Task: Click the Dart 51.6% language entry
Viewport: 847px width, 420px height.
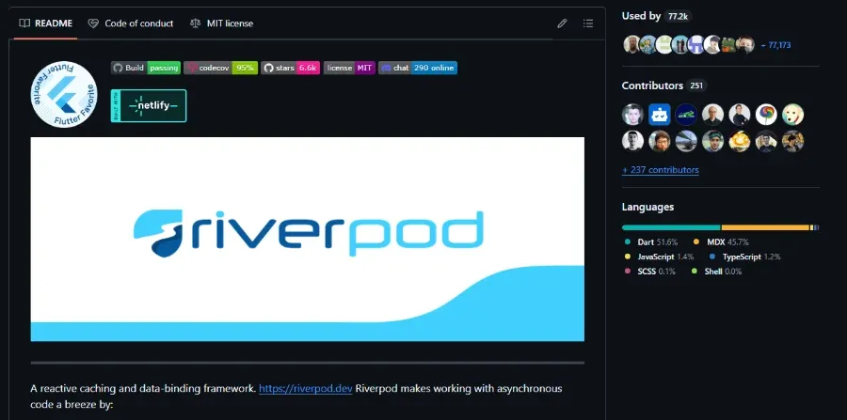Action: click(x=656, y=242)
